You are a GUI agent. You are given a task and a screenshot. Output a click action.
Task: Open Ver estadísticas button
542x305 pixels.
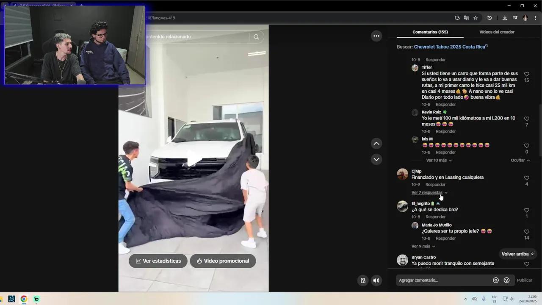coord(158,261)
